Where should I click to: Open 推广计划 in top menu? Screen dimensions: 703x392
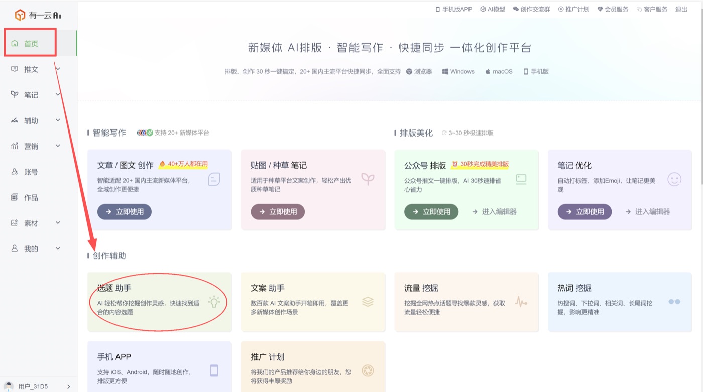573,9
